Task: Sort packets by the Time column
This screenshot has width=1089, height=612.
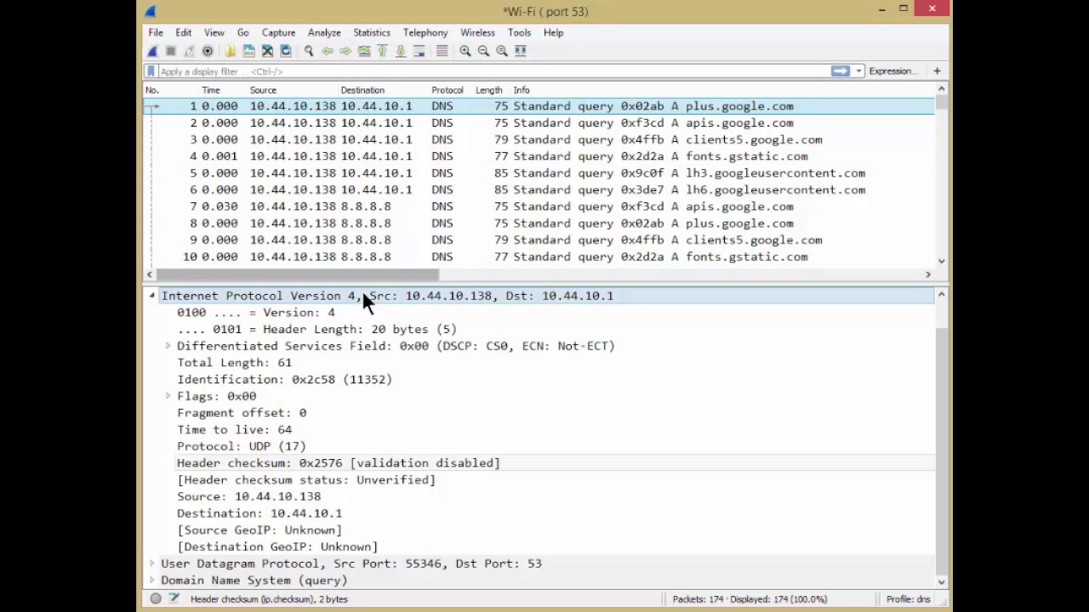Action: 211,90
